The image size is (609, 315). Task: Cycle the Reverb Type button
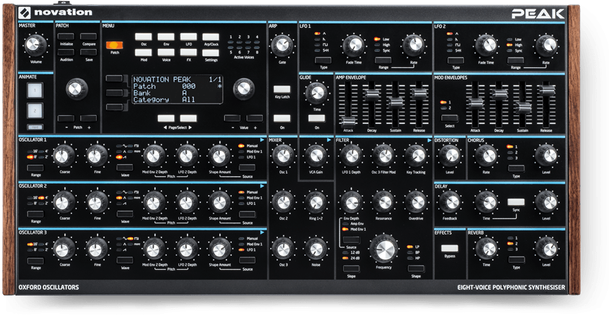[x=516, y=259]
